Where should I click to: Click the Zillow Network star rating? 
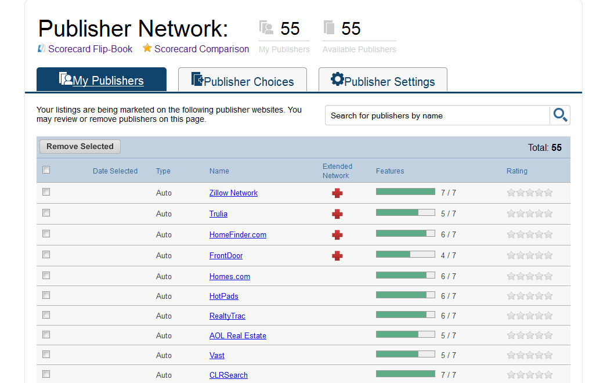(x=530, y=193)
